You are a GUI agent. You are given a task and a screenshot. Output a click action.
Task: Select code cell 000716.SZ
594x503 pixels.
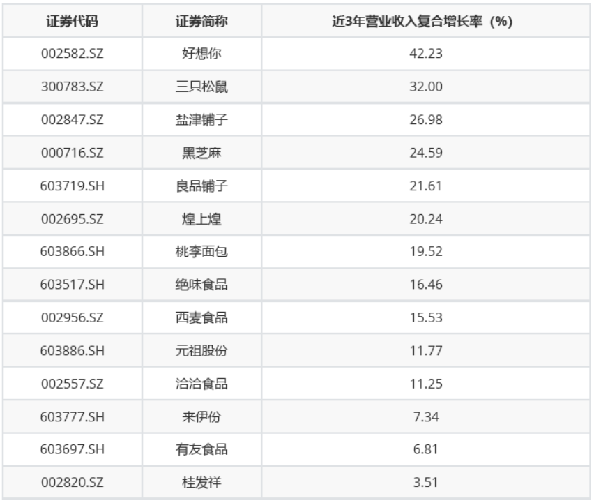tap(73, 153)
